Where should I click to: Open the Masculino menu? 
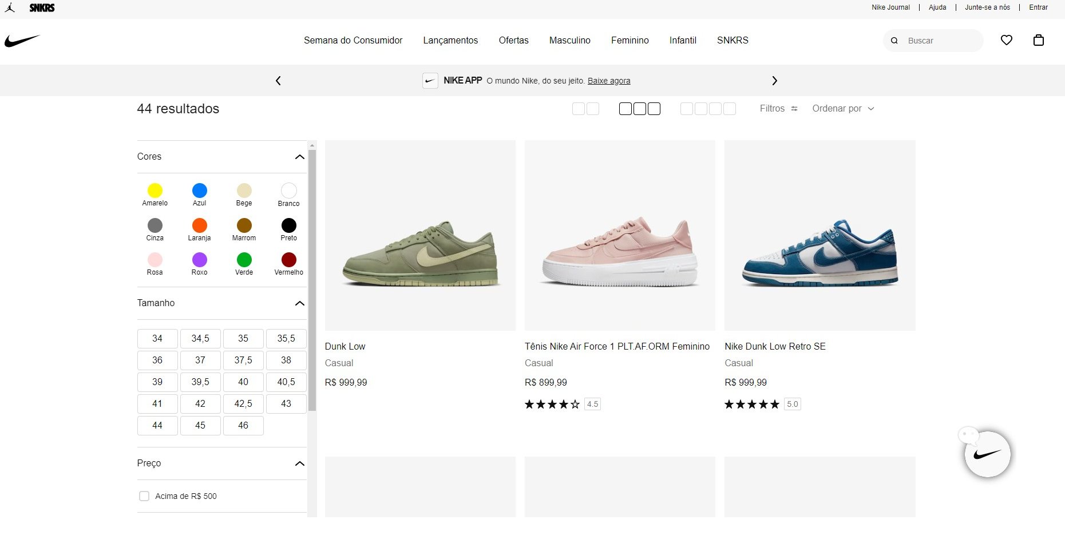[569, 41]
